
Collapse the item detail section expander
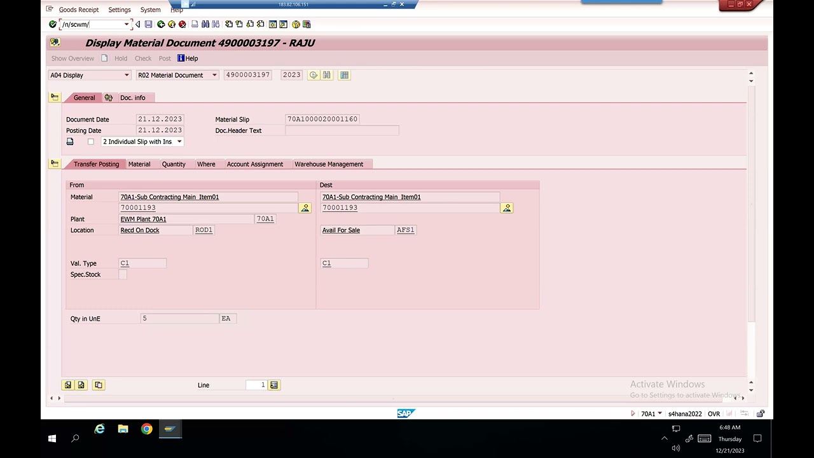click(55, 164)
